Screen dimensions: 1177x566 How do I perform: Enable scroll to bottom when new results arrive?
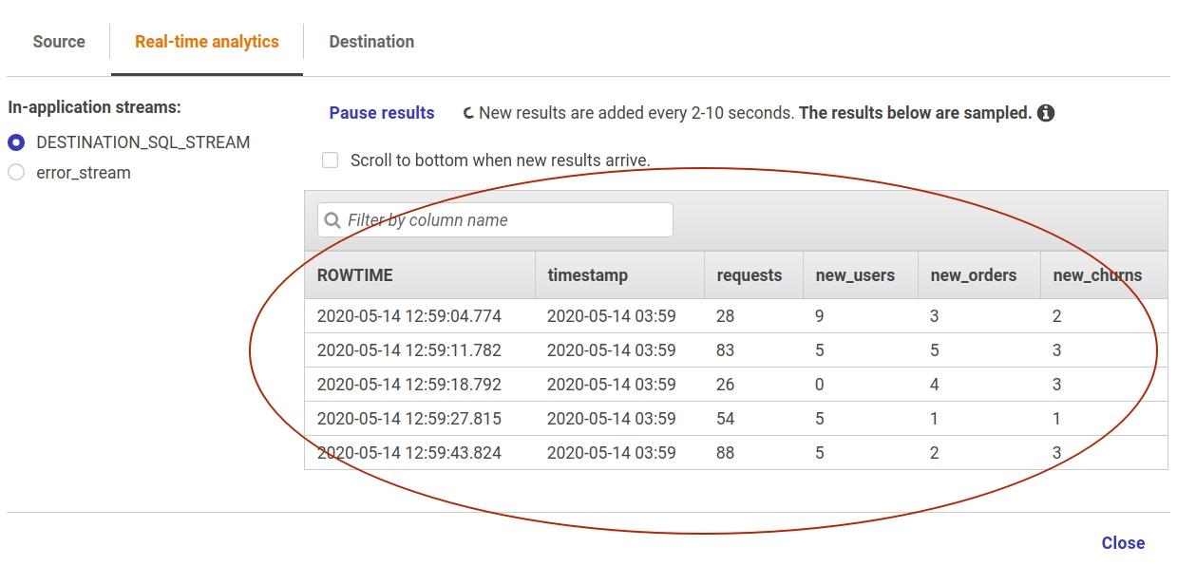click(x=330, y=160)
